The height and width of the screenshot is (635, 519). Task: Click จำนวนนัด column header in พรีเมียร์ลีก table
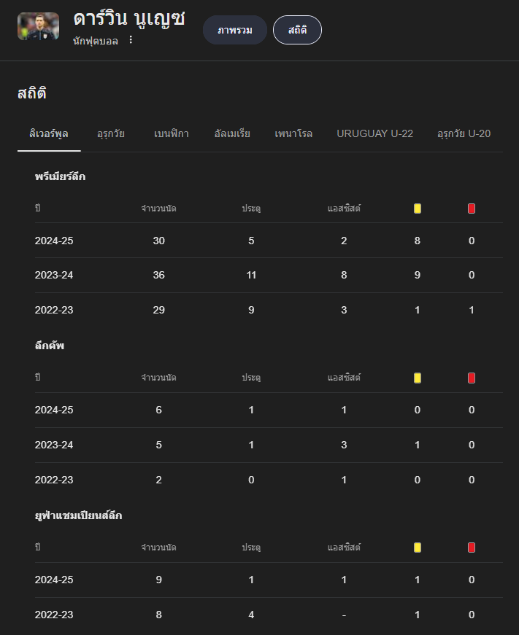[158, 209]
